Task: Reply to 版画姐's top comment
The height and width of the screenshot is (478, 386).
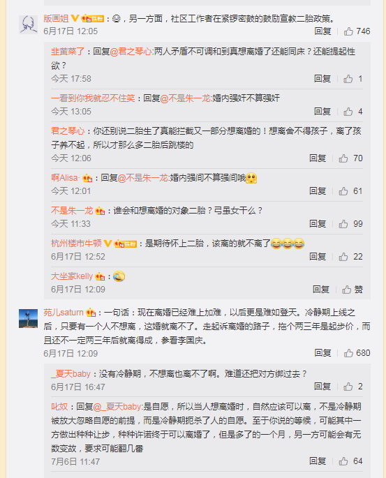Action: click(x=322, y=31)
